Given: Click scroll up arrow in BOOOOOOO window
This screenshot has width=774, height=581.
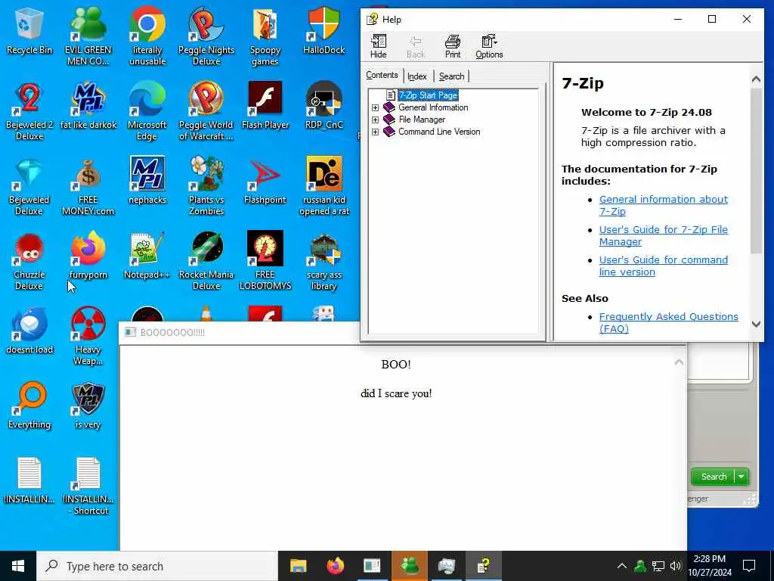Looking at the screenshot, I should click(679, 362).
